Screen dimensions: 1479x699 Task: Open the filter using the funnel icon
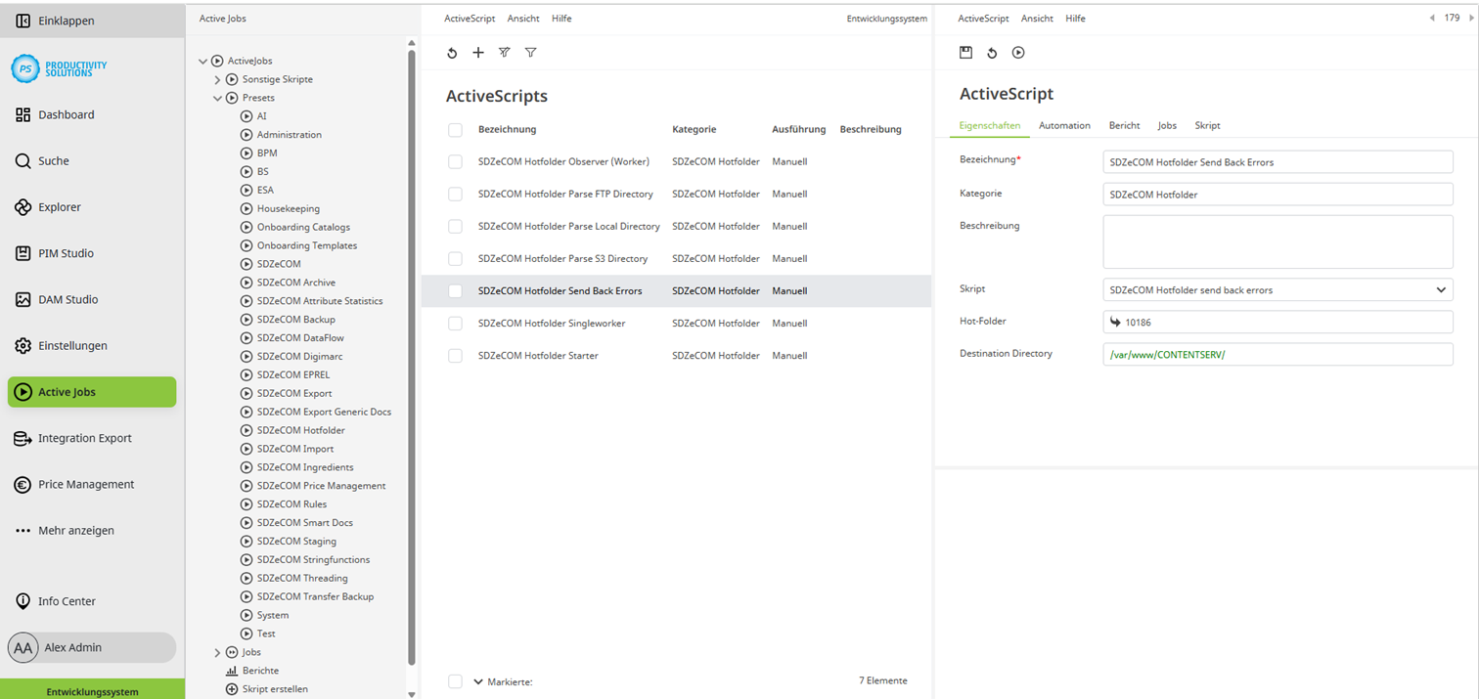tap(530, 53)
